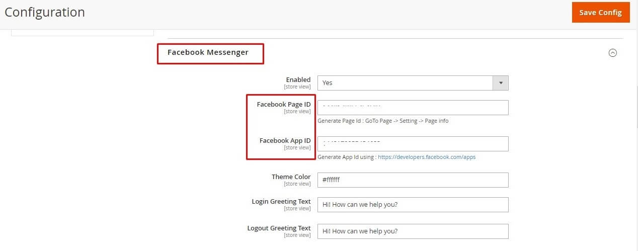
Task: Click the Generate Page Id help text
Action: [x=382, y=121]
